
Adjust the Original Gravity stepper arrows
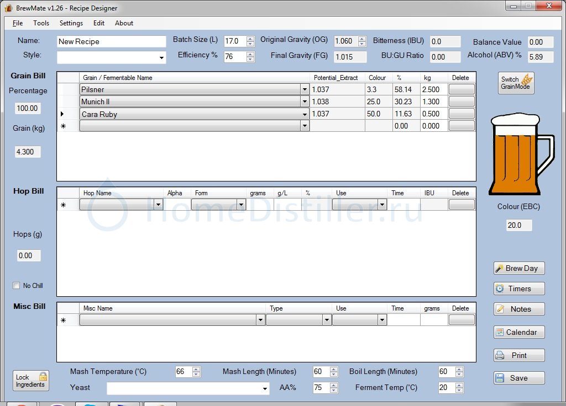[362, 41]
